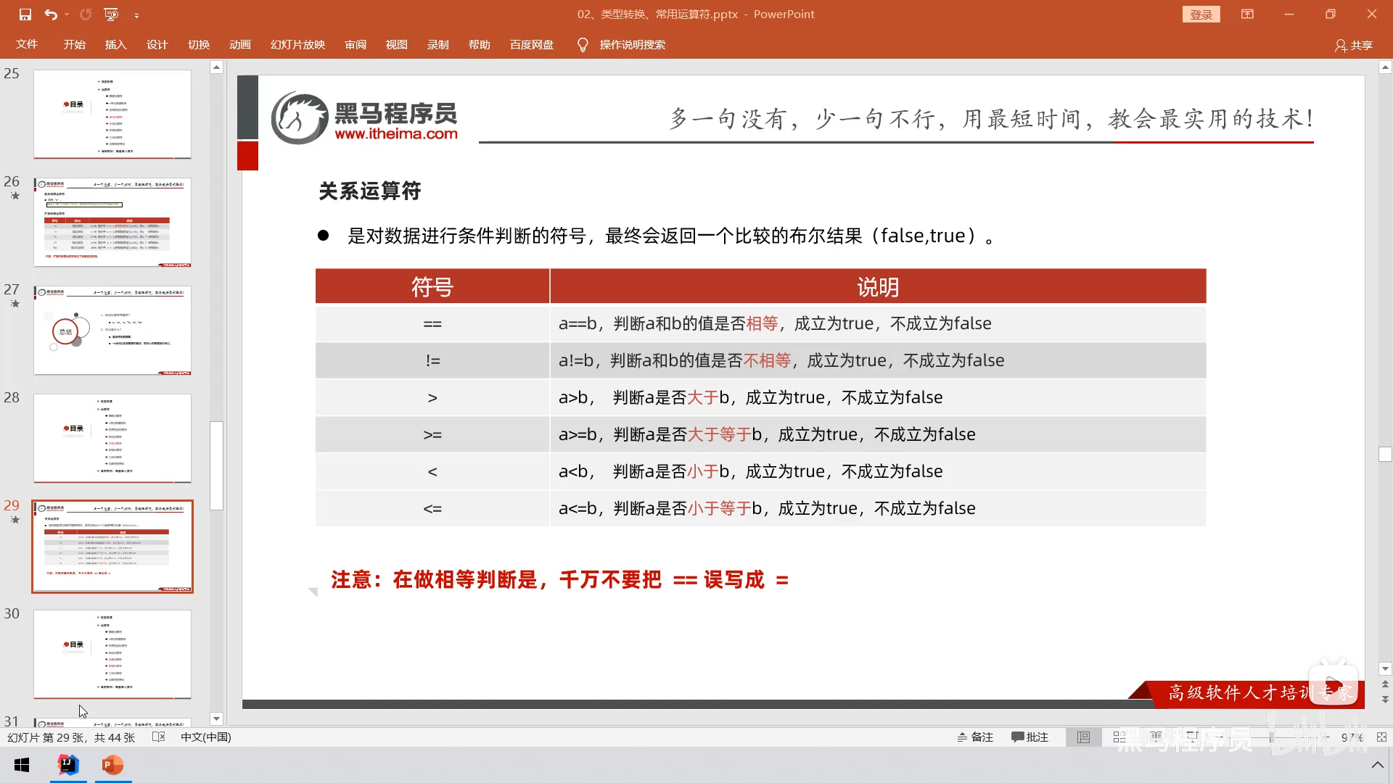Image resolution: width=1393 pixels, height=783 pixels.
Task: Select slide 27 thumbnail
Action: pos(112,331)
